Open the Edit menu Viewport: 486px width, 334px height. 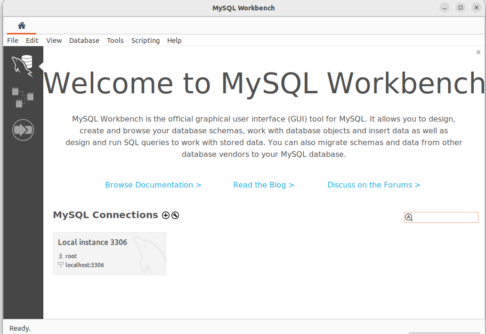[x=32, y=41]
